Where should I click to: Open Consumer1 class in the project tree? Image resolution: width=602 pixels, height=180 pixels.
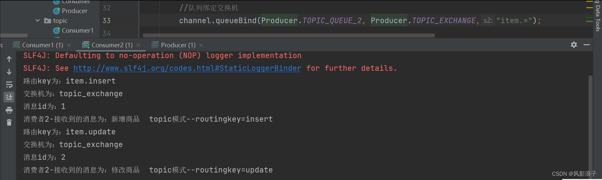coord(78,30)
